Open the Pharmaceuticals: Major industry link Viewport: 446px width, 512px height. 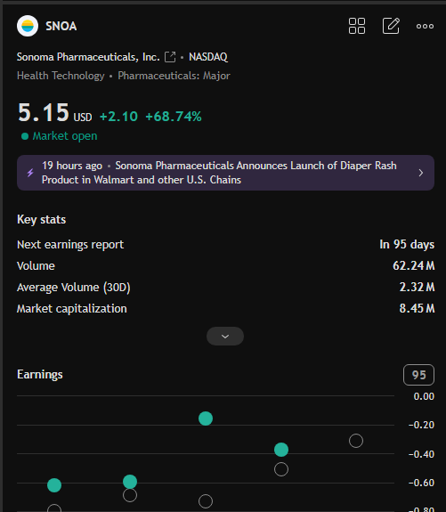[174, 76]
